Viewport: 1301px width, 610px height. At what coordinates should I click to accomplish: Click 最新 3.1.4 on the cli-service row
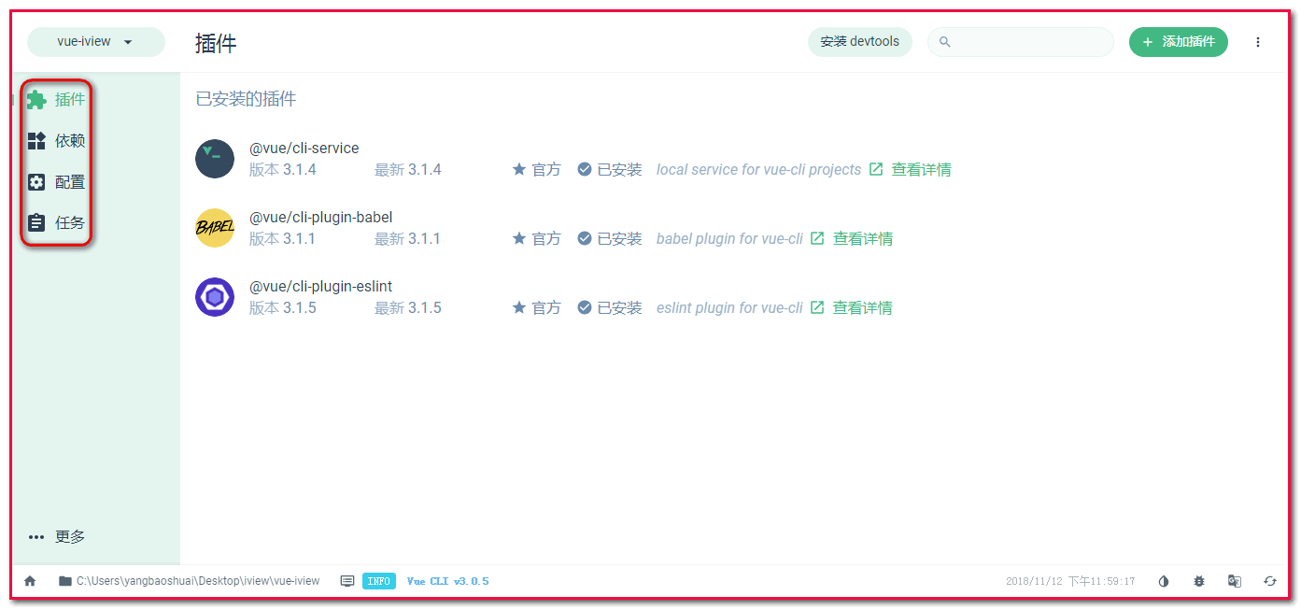point(408,170)
